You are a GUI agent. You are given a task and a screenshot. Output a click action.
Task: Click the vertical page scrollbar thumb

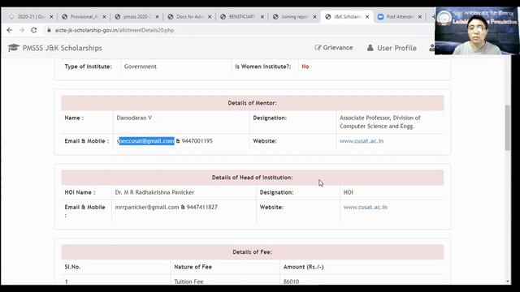tap(507, 127)
